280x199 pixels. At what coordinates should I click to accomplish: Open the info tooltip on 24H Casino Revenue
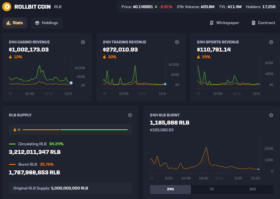pyautogui.click(x=83, y=42)
